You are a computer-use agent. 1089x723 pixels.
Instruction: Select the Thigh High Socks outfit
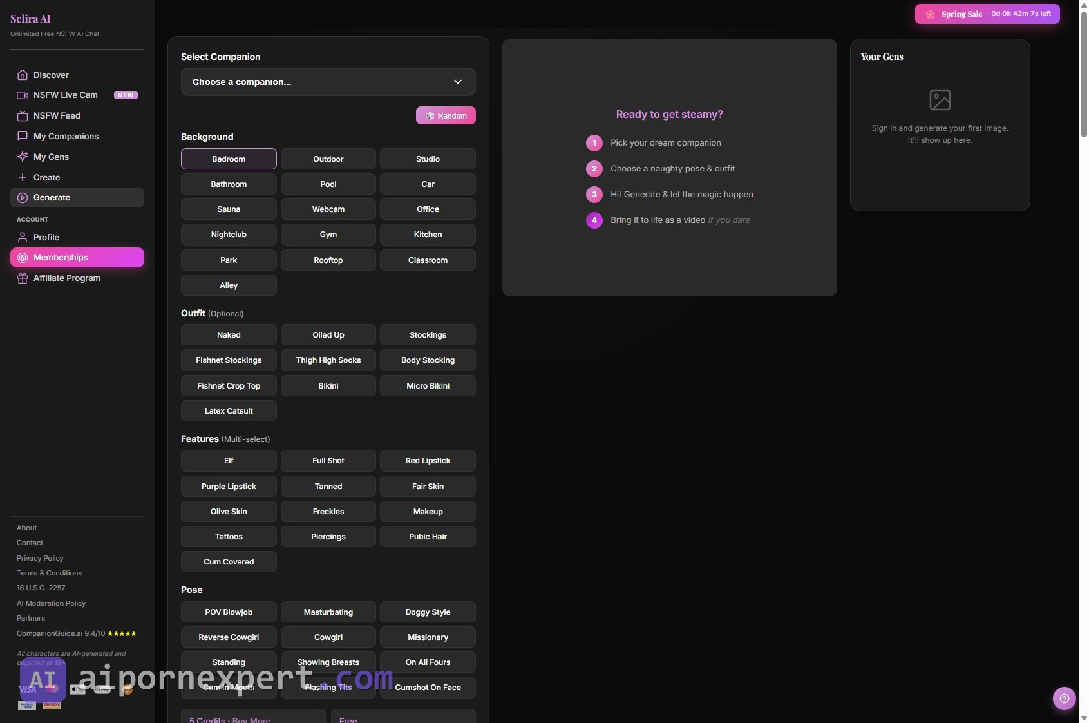pyautogui.click(x=328, y=360)
